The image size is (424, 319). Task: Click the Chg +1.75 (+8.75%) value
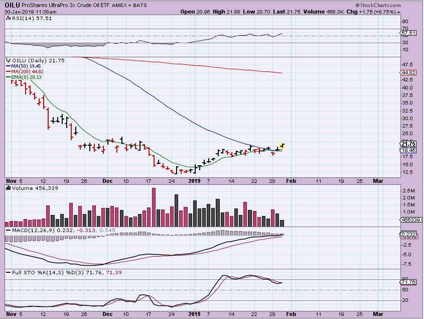tap(371, 12)
